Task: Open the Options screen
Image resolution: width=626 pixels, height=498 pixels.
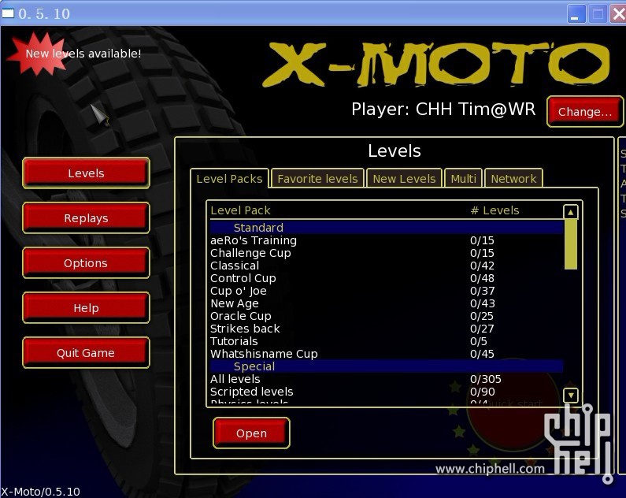Action: [x=87, y=262]
